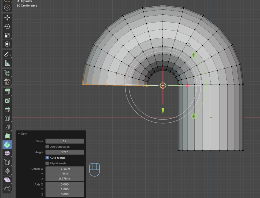The width and height of the screenshot is (260, 198).
Task: Select the Annotate pencil tool
Action: [7, 54]
